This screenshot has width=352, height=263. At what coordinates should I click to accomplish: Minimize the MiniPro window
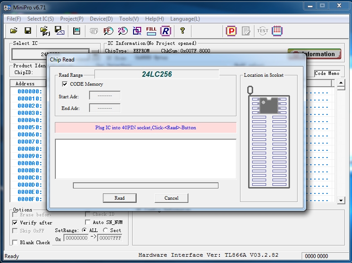pyautogui.click(x=310, y=6)
